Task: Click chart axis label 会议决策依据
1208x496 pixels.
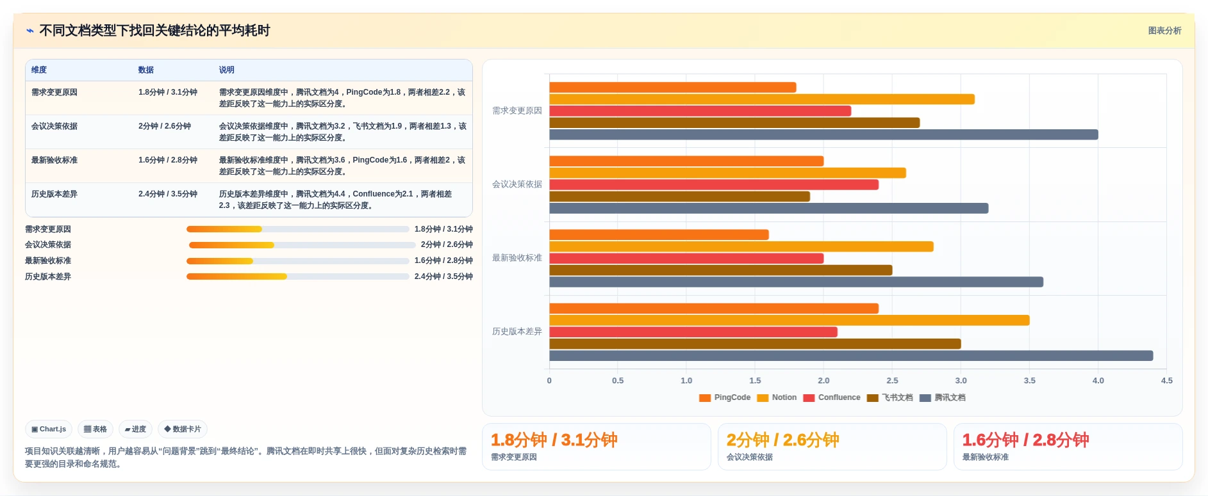Action: pyautogui.click(x=517, y=184)
